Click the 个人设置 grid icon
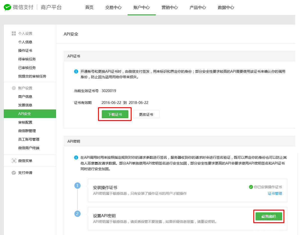 (x=14, y=33)
